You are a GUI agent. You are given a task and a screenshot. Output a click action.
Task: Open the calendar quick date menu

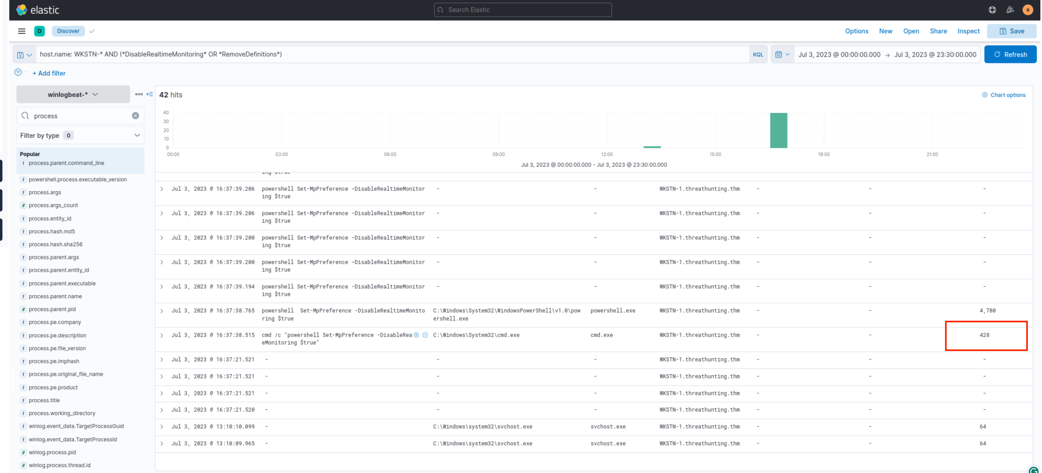click(x=782, y=55)
